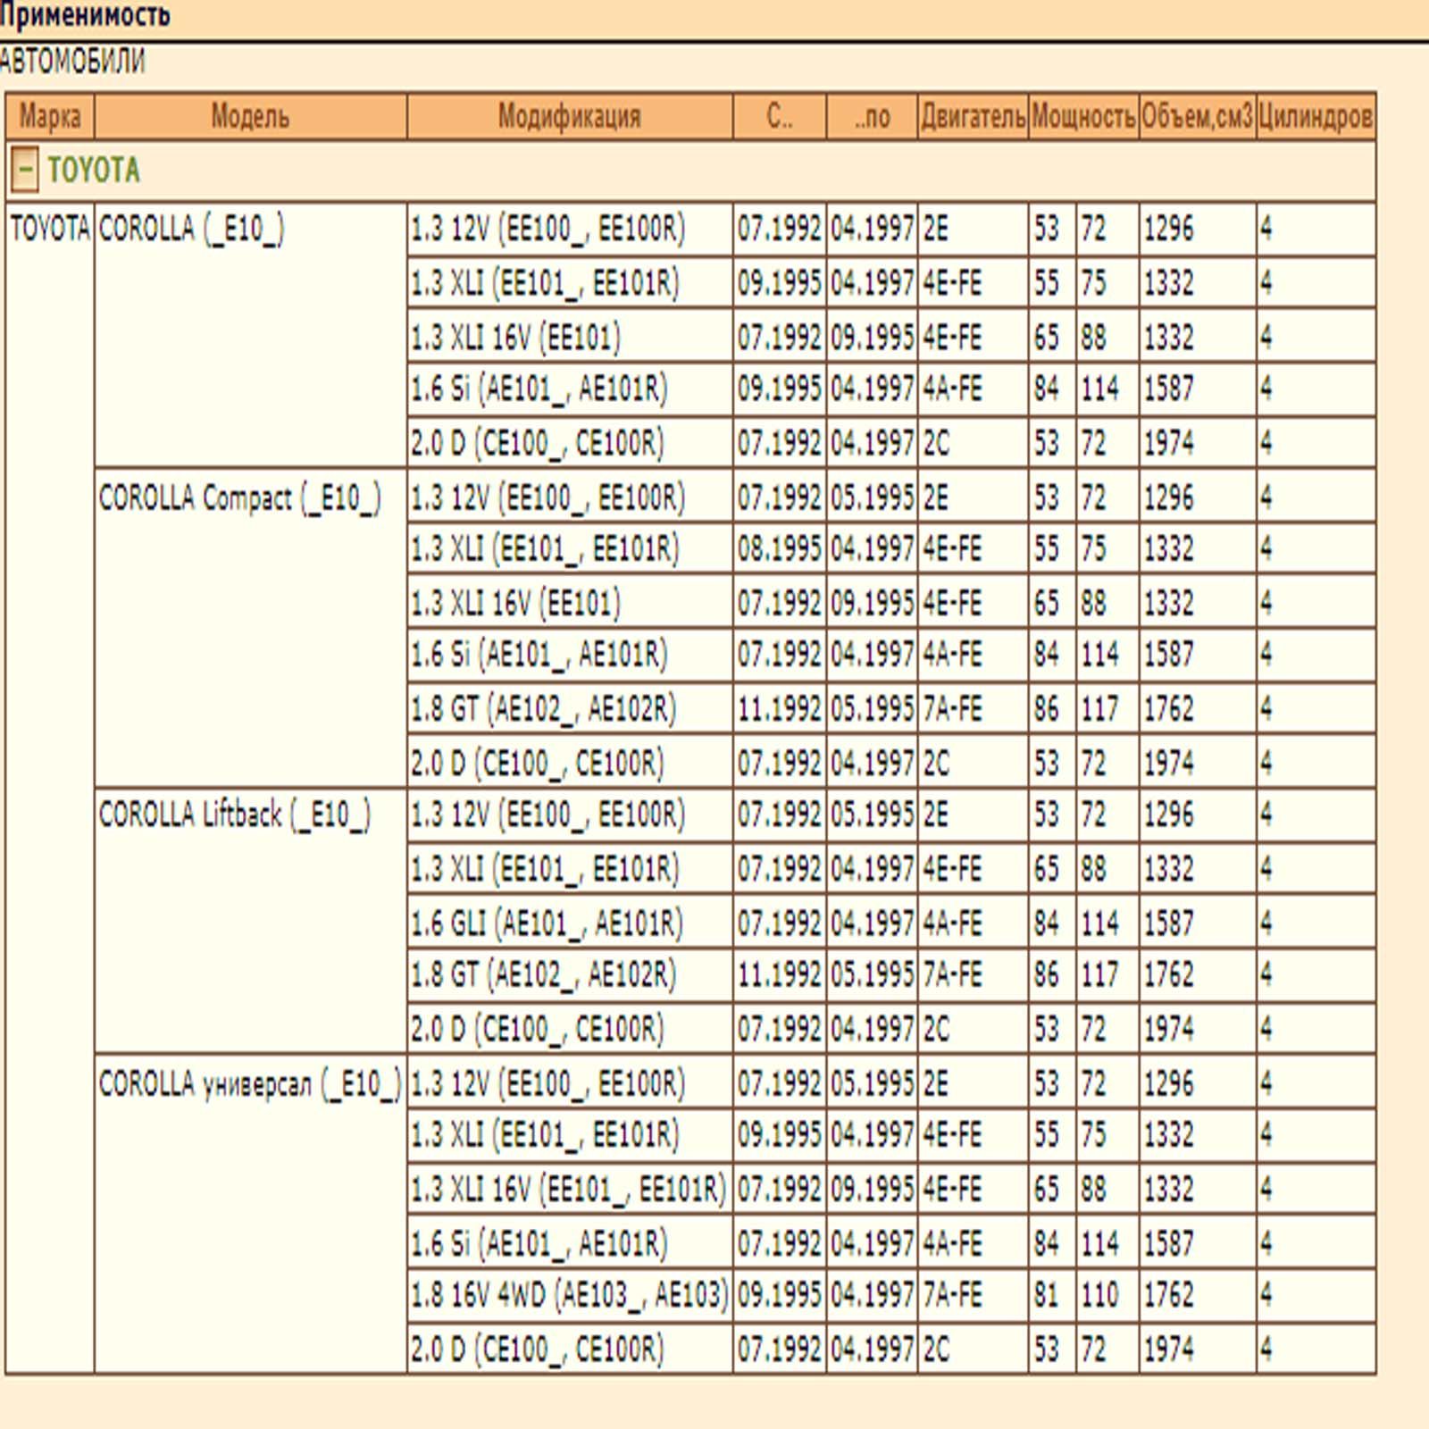Screen dimensions: 1429x1429
Task: Click the АВТОМОБИЛИ label
Action: pyautogui.click(x=72, y=62)
